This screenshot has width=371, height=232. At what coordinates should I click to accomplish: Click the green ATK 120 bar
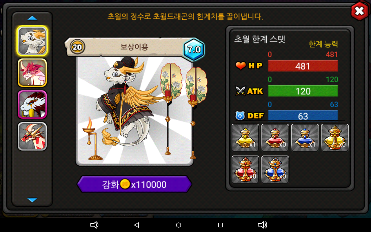click(x=303, y=91)
